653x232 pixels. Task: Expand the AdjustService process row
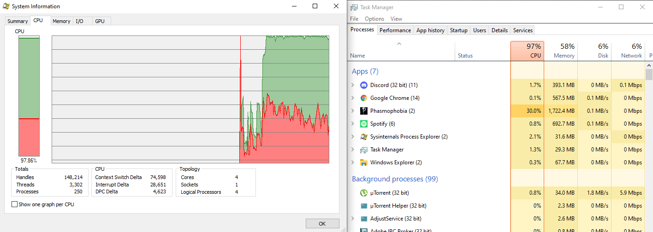click(353, 219)
